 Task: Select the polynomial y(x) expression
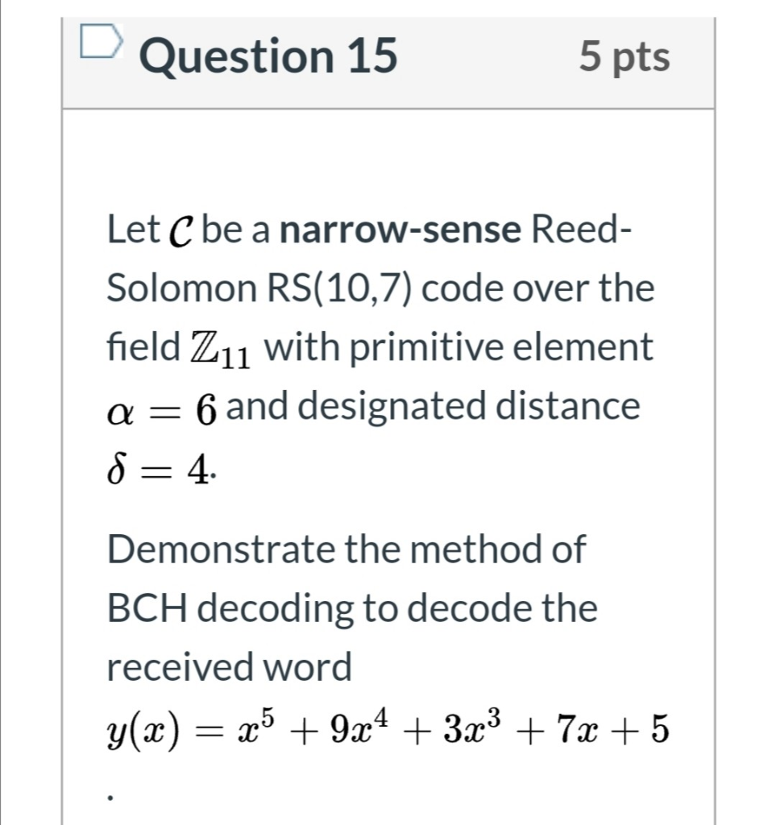387,728
